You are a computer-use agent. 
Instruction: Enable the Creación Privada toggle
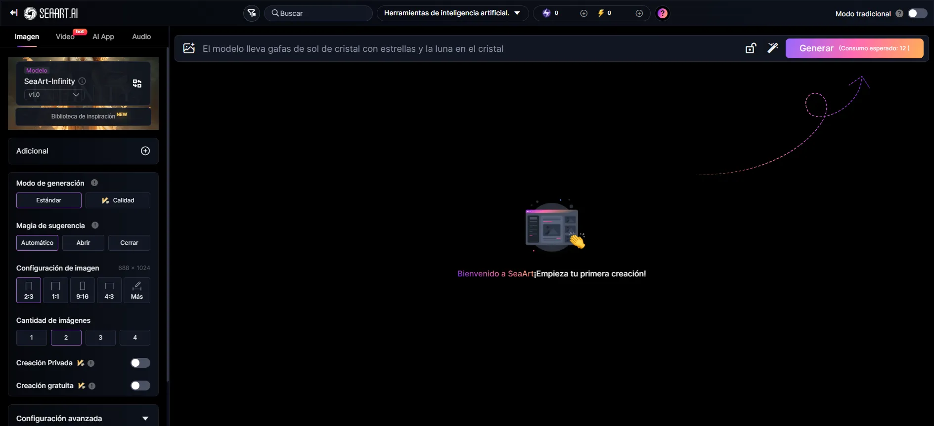140,363
